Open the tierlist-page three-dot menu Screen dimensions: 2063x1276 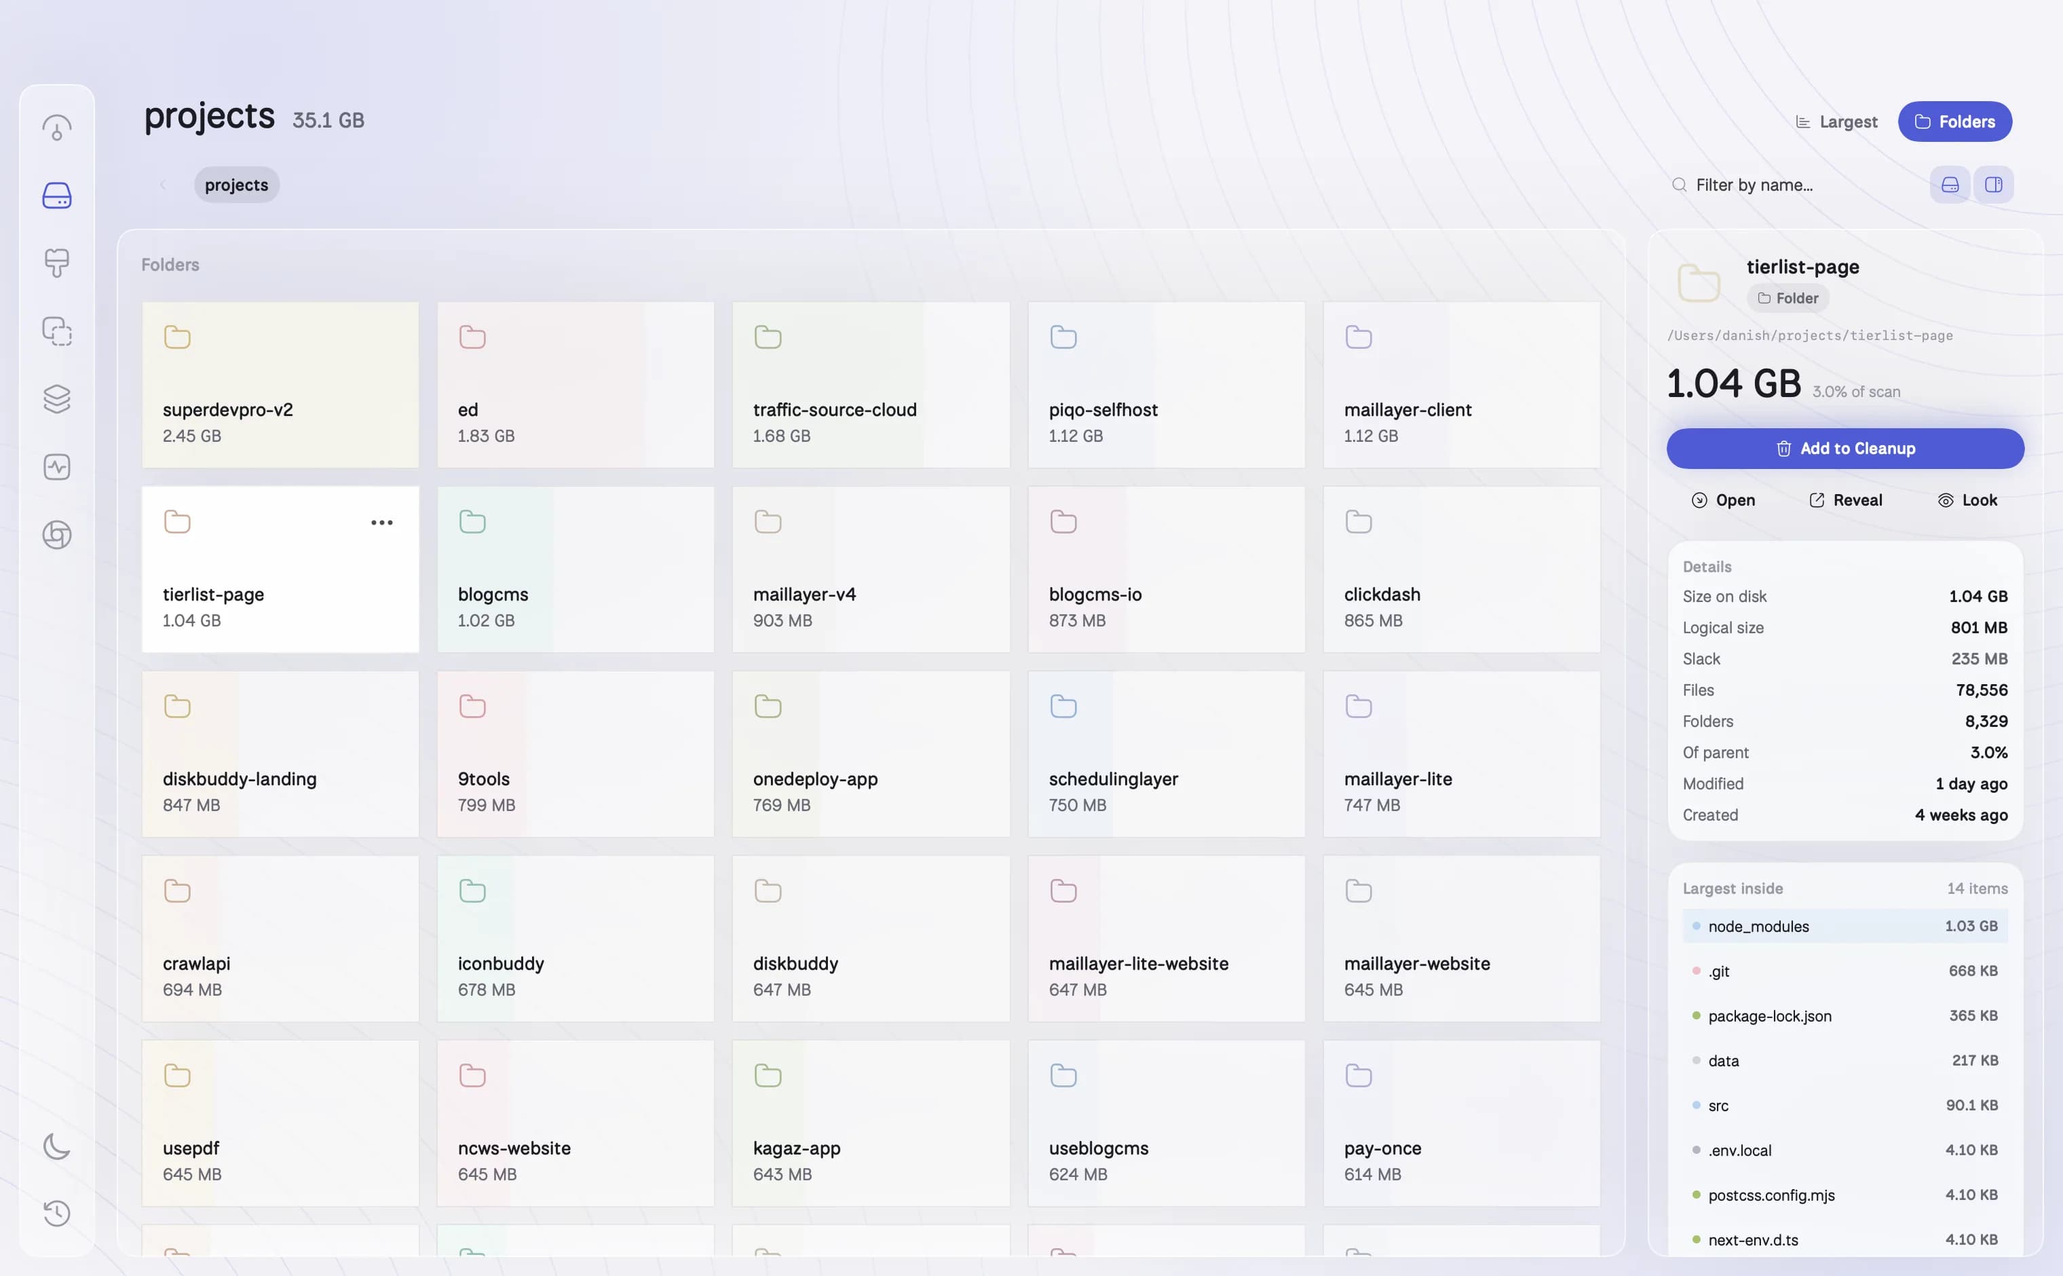(381, 523)
